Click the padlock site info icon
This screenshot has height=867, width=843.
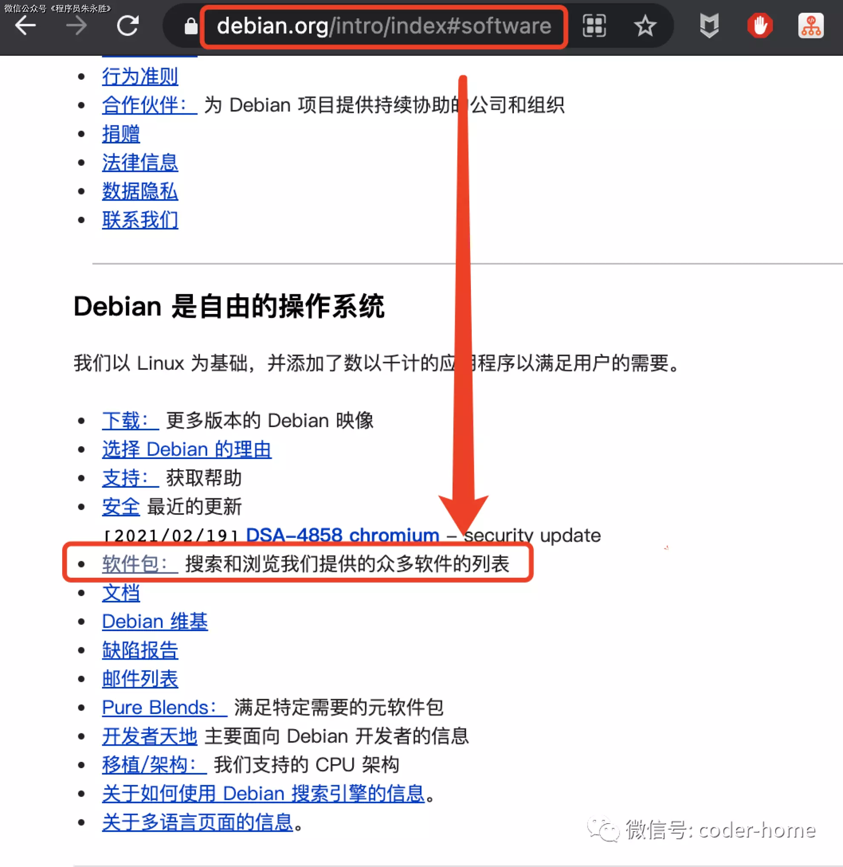click(191, 26)
